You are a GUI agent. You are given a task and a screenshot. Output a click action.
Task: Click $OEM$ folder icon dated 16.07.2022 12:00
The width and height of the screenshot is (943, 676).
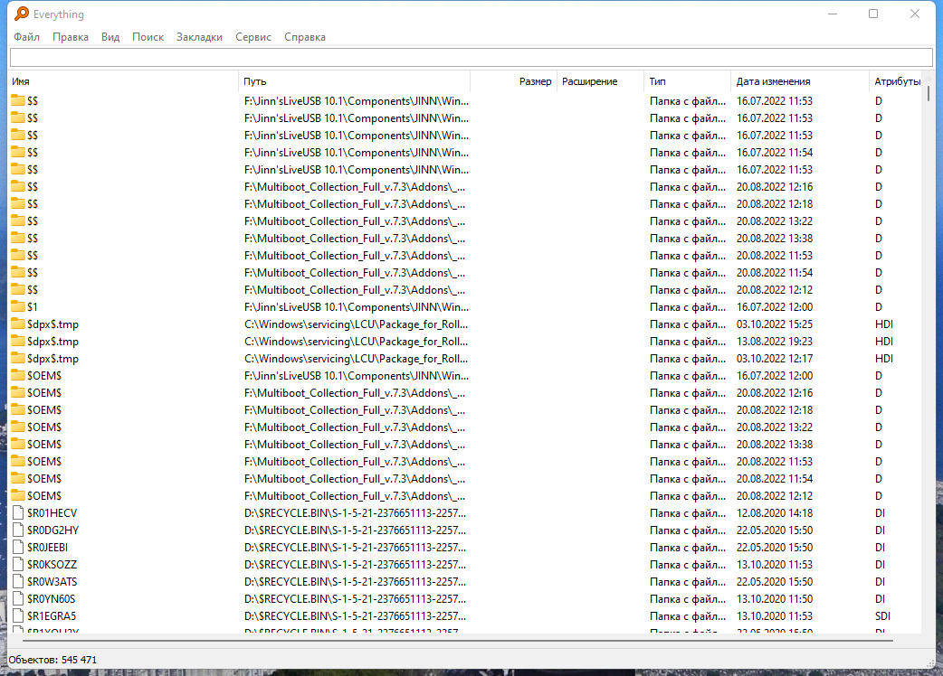(x=18, y=376)
